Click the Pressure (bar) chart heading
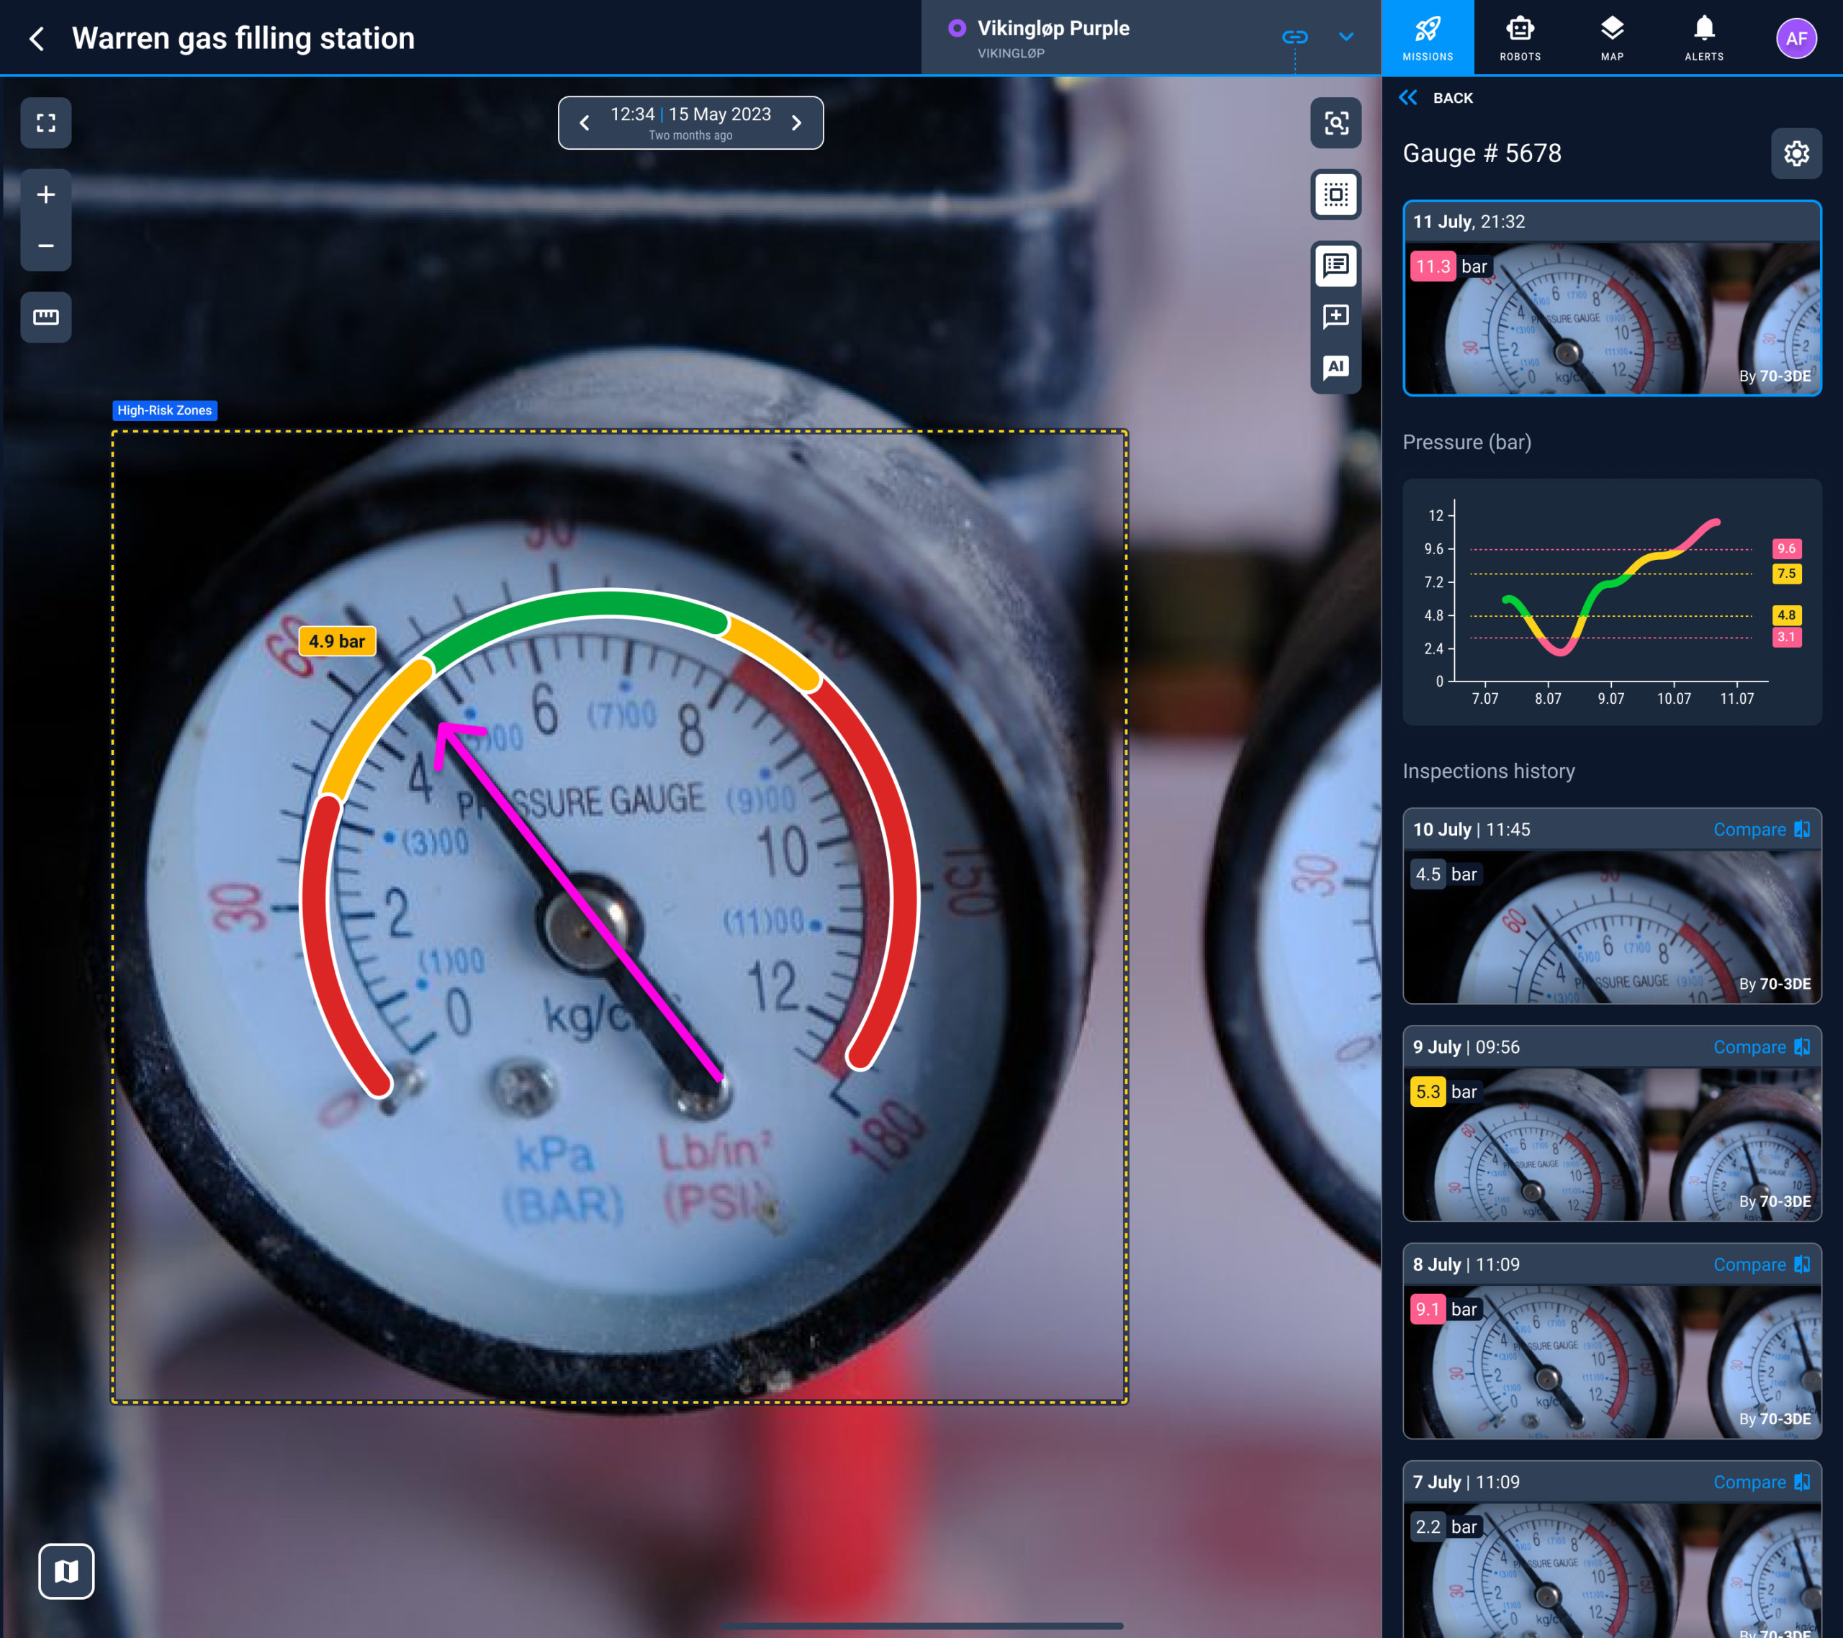This screenshot has width=1843, height=1638. (1466, 443)
